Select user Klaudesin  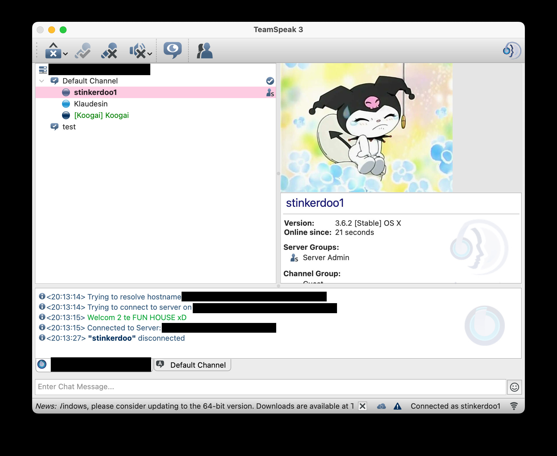155,104
